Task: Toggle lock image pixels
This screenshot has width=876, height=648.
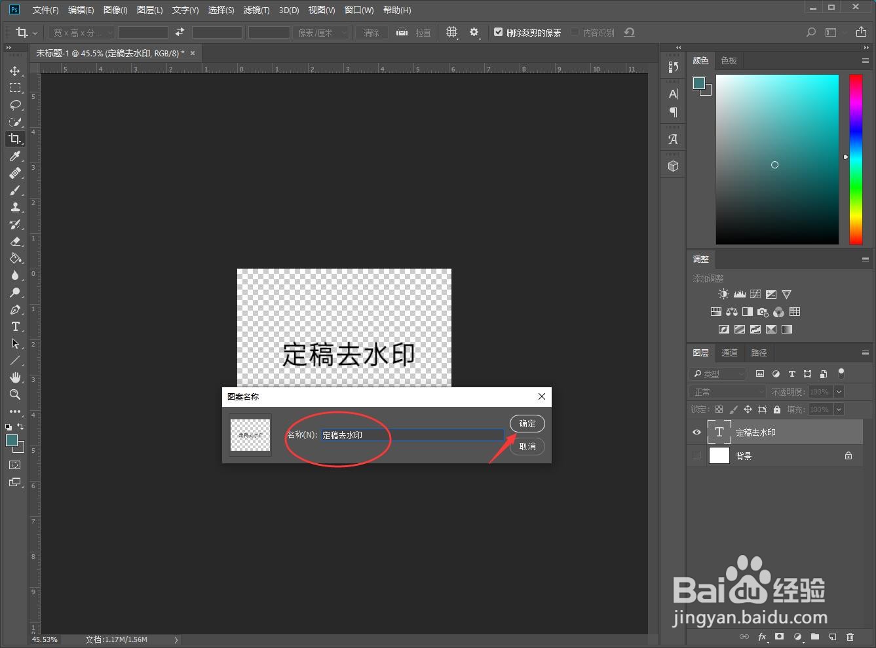Action: (733, 410)
